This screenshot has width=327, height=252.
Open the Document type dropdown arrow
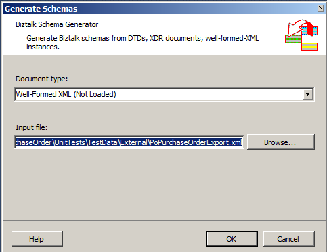308,94
